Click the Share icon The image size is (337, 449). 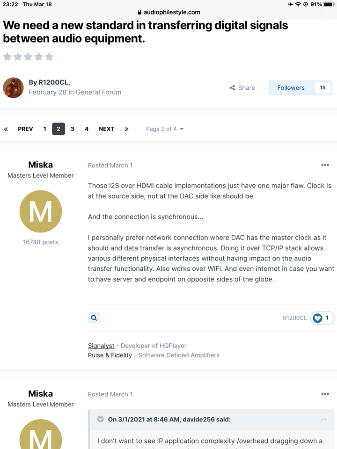(x=232, y=87)
